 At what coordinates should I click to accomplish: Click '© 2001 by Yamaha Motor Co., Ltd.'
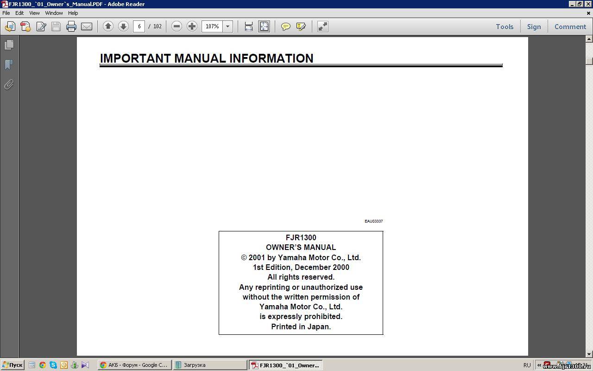coord(301,257)
